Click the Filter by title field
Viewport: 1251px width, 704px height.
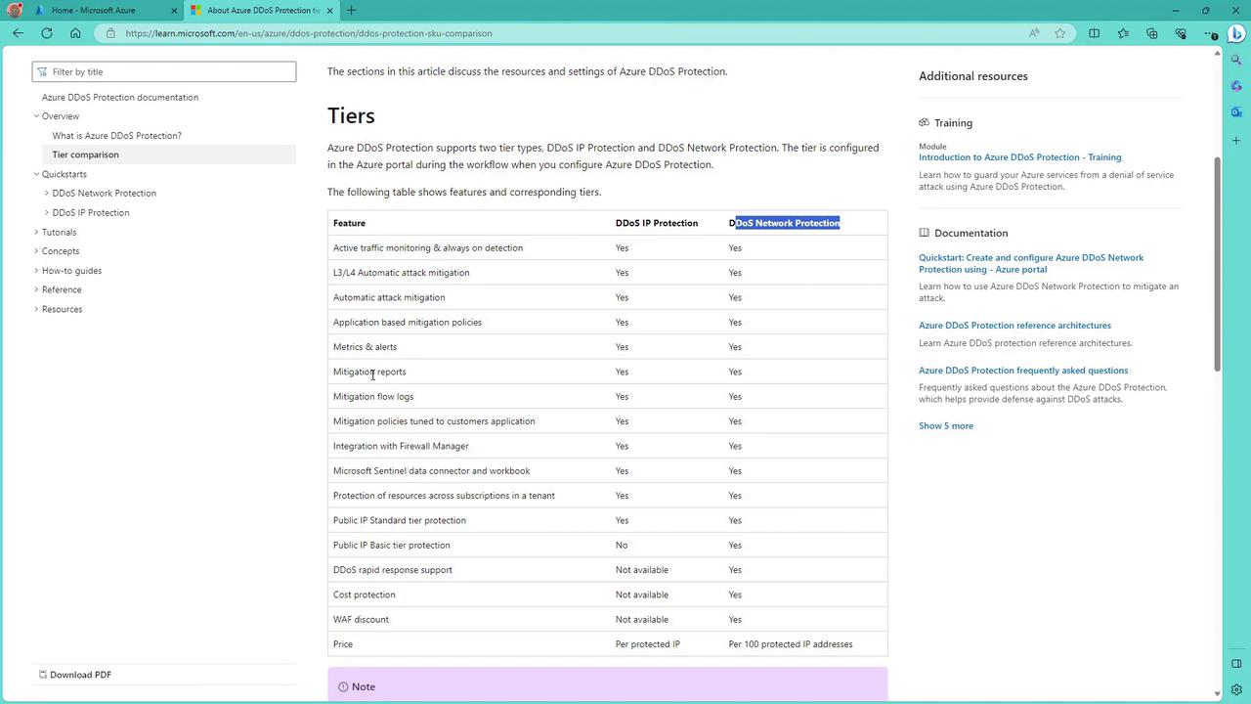click(166, 71)
